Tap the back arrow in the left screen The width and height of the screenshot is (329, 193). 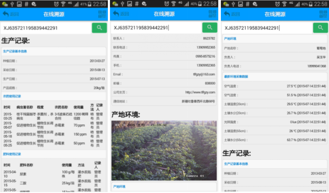6,14
